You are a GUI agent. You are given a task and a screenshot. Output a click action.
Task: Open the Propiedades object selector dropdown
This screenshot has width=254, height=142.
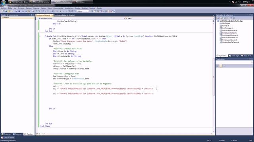pos(252,62)
